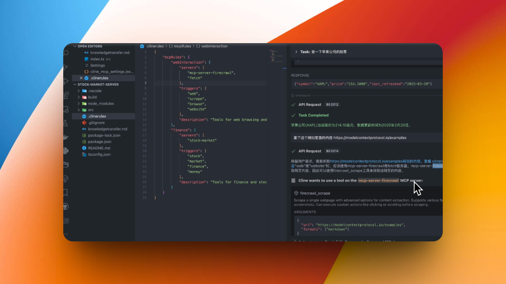Open the Testing flask icon view
This screenshot has height=284, width=506.
point(66,123)
